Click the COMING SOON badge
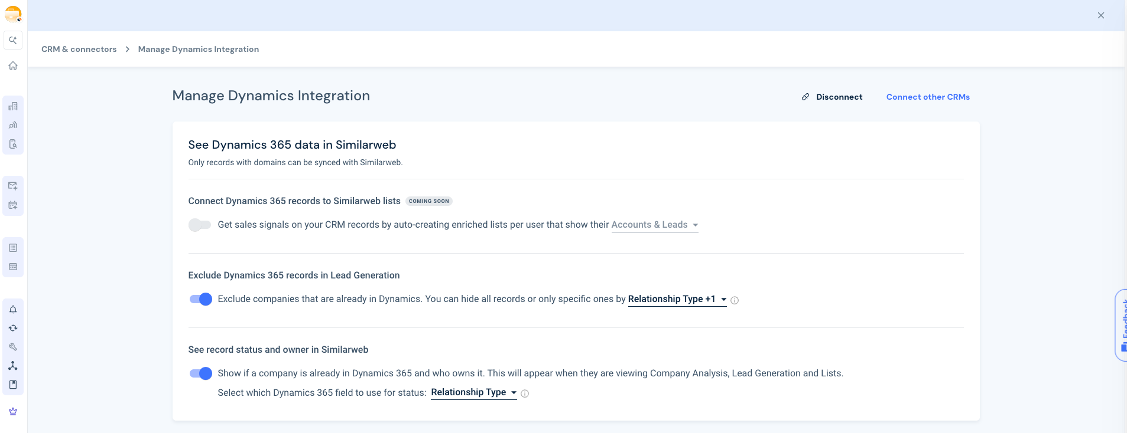This screenshot has width=1127, height=433. (429, 201)
